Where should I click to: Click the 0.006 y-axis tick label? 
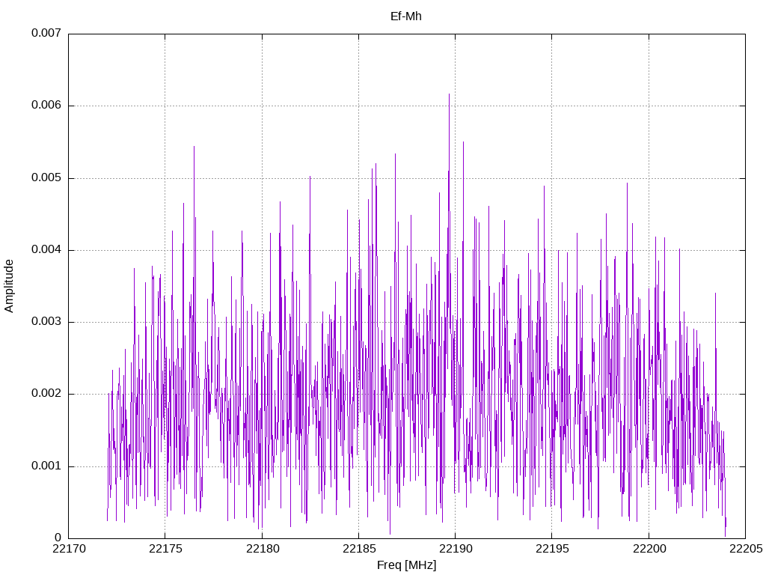pyautogui.click(x=46, y=106)
